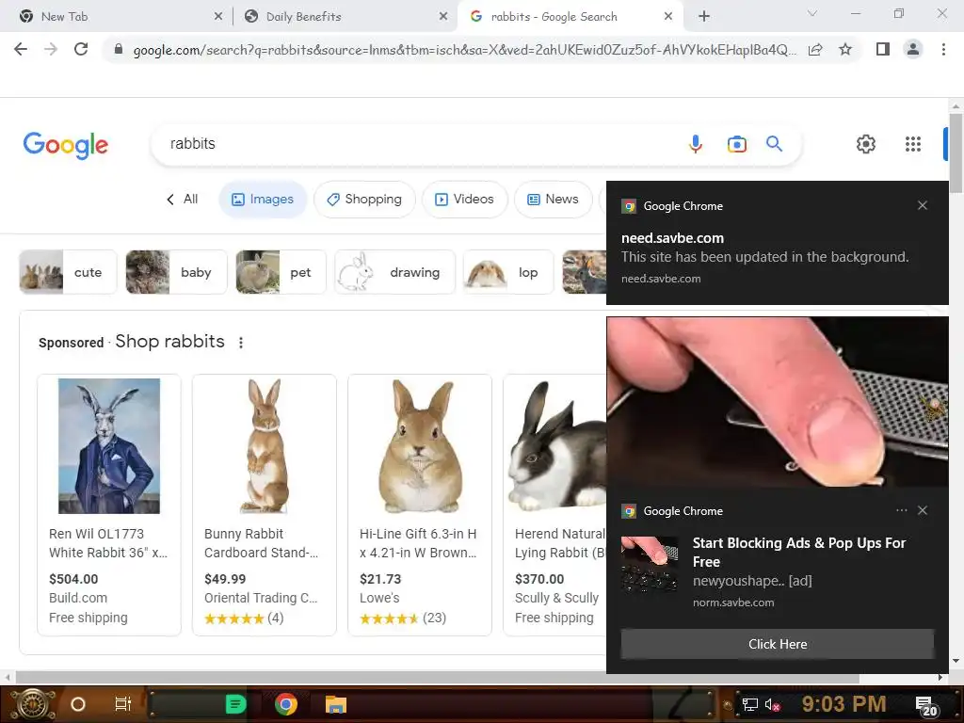Screen dimensions: 964x723
Task: Open need.savbe.com notification message
Action: [764, 257]
